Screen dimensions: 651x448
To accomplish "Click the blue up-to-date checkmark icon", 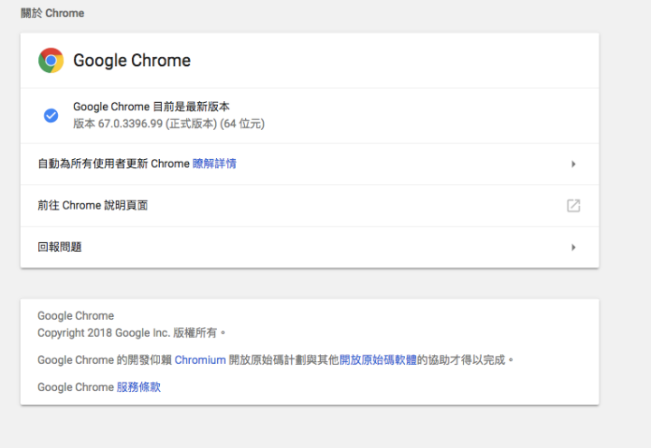I will tap(51, 116).
